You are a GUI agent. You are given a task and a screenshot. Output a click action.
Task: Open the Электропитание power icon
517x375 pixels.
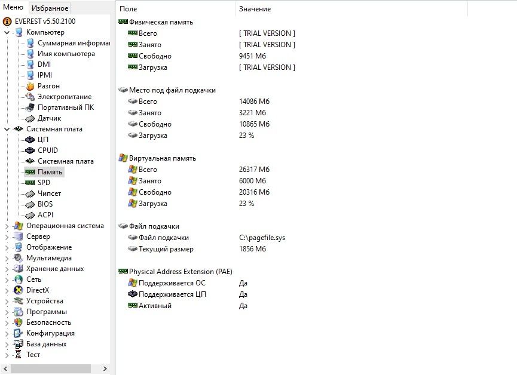(x=30, y=97)
